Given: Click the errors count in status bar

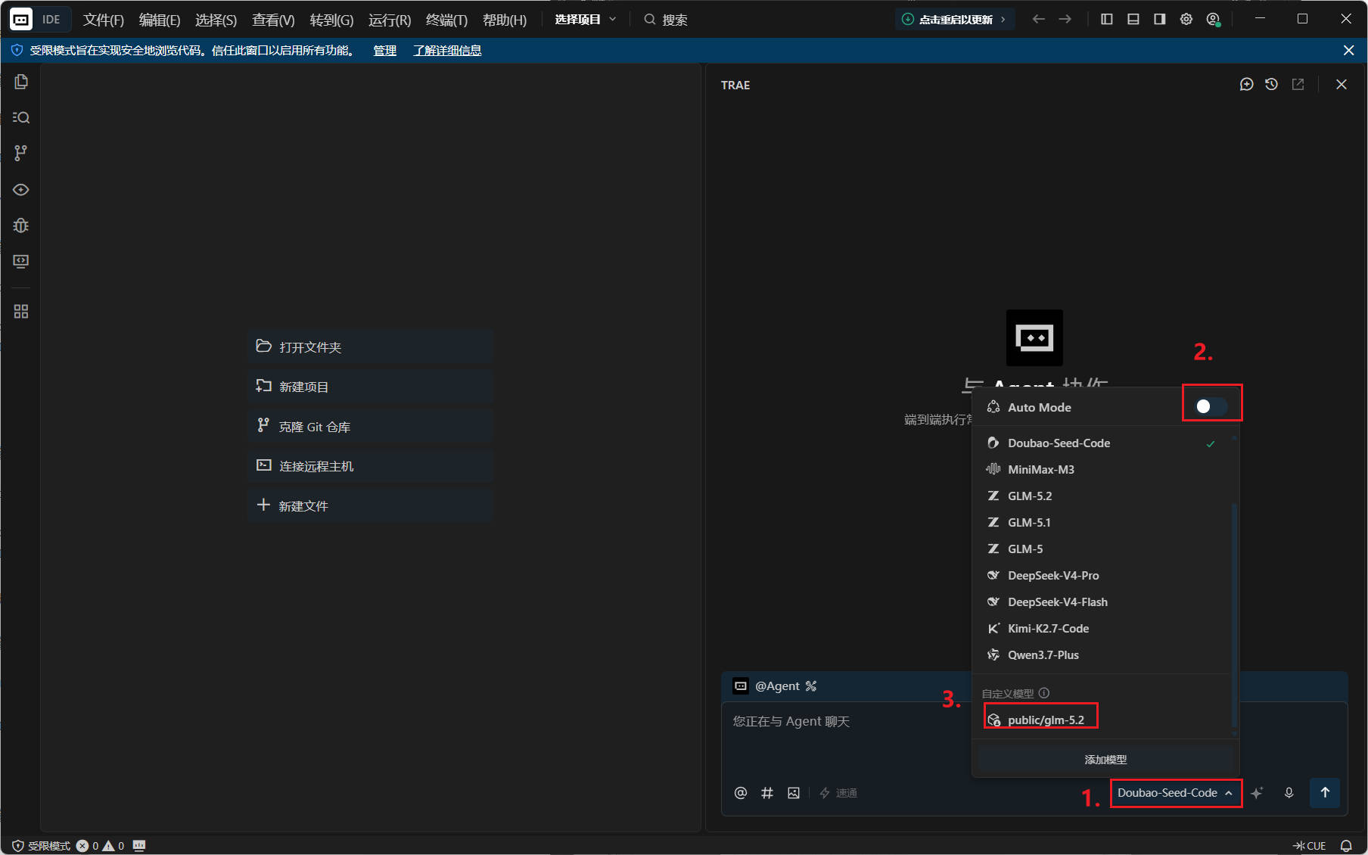Looking at the screenshot, I should 88,846.
